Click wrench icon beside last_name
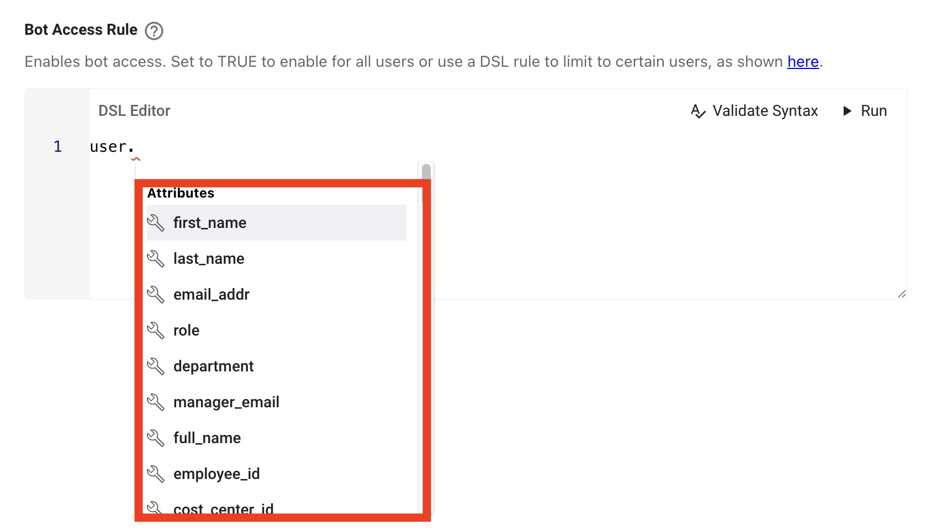The height and width of the screenshot is (532, 952). coord(156,259)
